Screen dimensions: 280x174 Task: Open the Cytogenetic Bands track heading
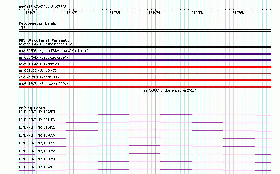(37, 23)
